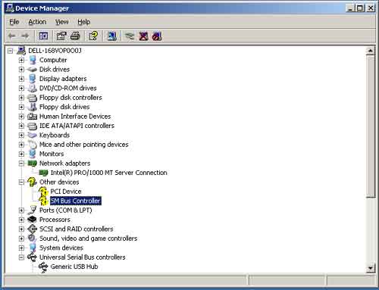The width and height of the screenshot is (379, 290).
Task: Collapse the DELL-168VOP0O0J root node
Action: 10,51
